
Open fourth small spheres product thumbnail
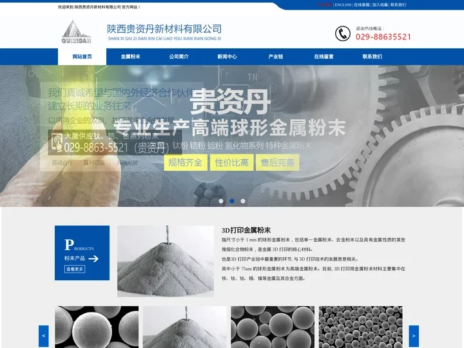(361, 327)
